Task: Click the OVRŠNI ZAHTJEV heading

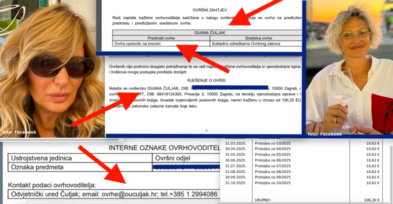Action: point(210,10)
